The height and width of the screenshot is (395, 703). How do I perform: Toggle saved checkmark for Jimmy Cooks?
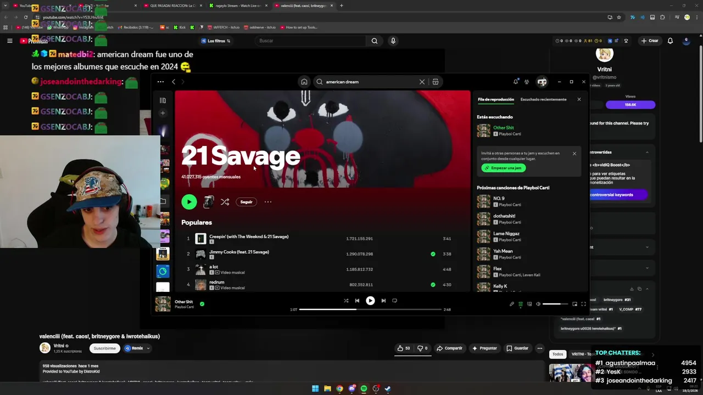coord(433,254)
